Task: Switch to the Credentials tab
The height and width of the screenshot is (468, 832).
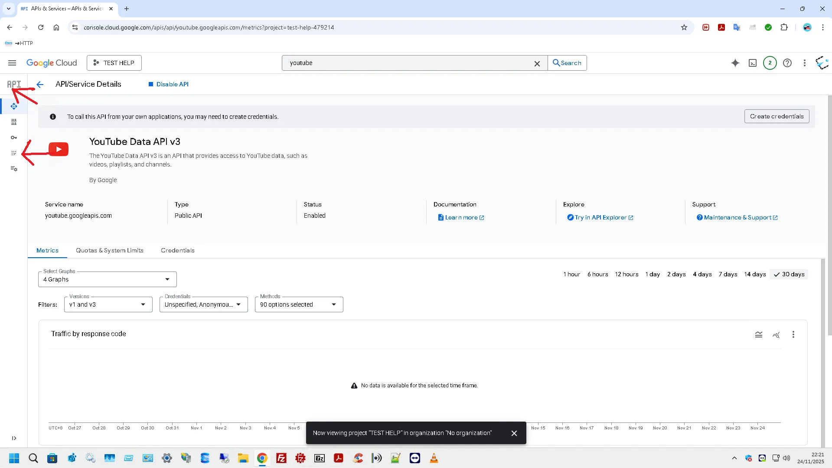Action: (x=177, y=250)
